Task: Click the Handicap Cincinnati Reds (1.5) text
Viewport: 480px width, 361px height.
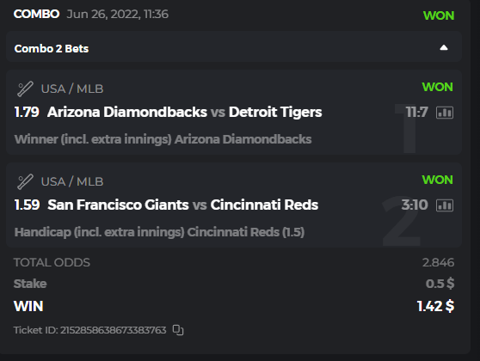Action: [159, 232]
